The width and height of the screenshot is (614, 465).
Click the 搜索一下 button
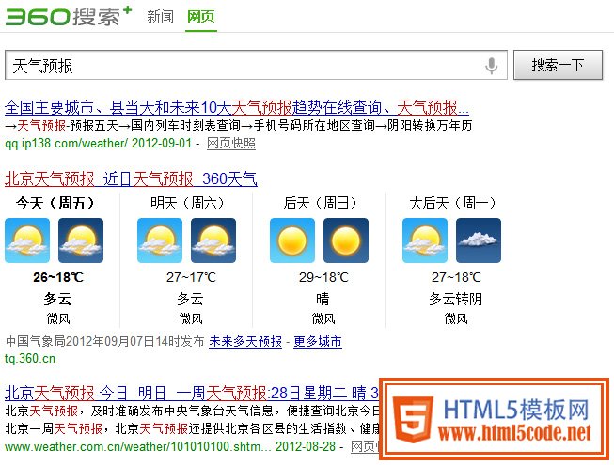pyautogui.click(x=558, y=65)
